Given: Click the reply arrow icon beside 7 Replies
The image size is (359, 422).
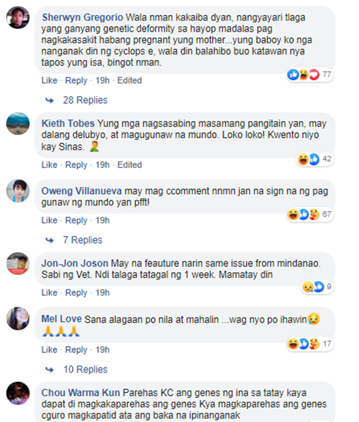Looking at the screenshot, I should pos(49,240).
